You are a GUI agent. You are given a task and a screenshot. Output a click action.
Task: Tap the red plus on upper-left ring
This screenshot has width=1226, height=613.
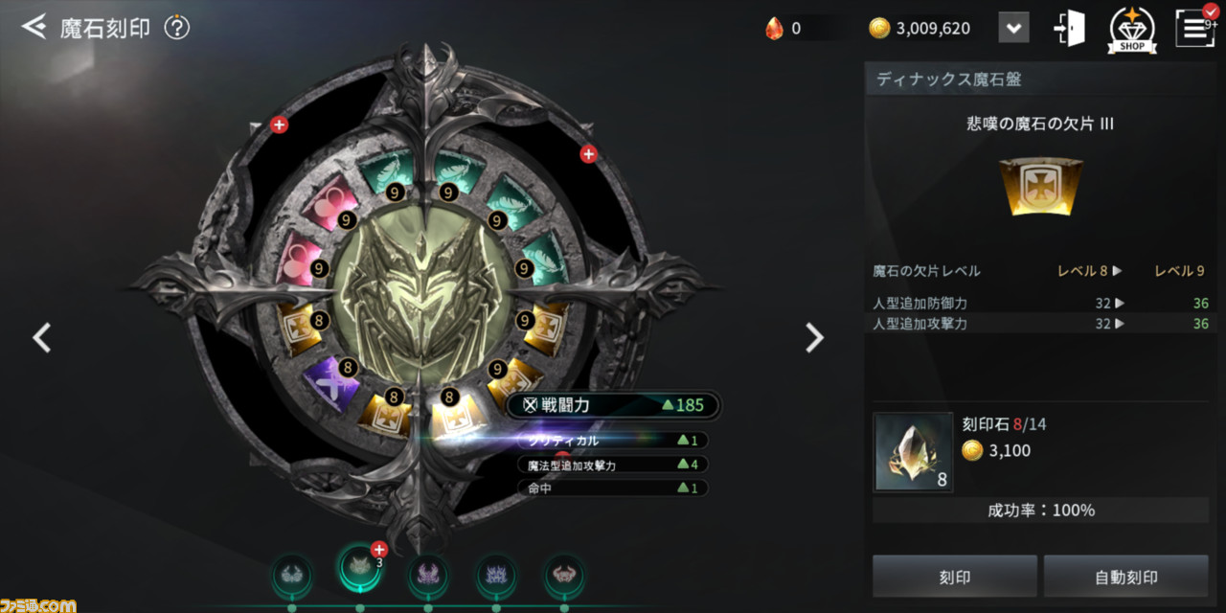(279, 125)
